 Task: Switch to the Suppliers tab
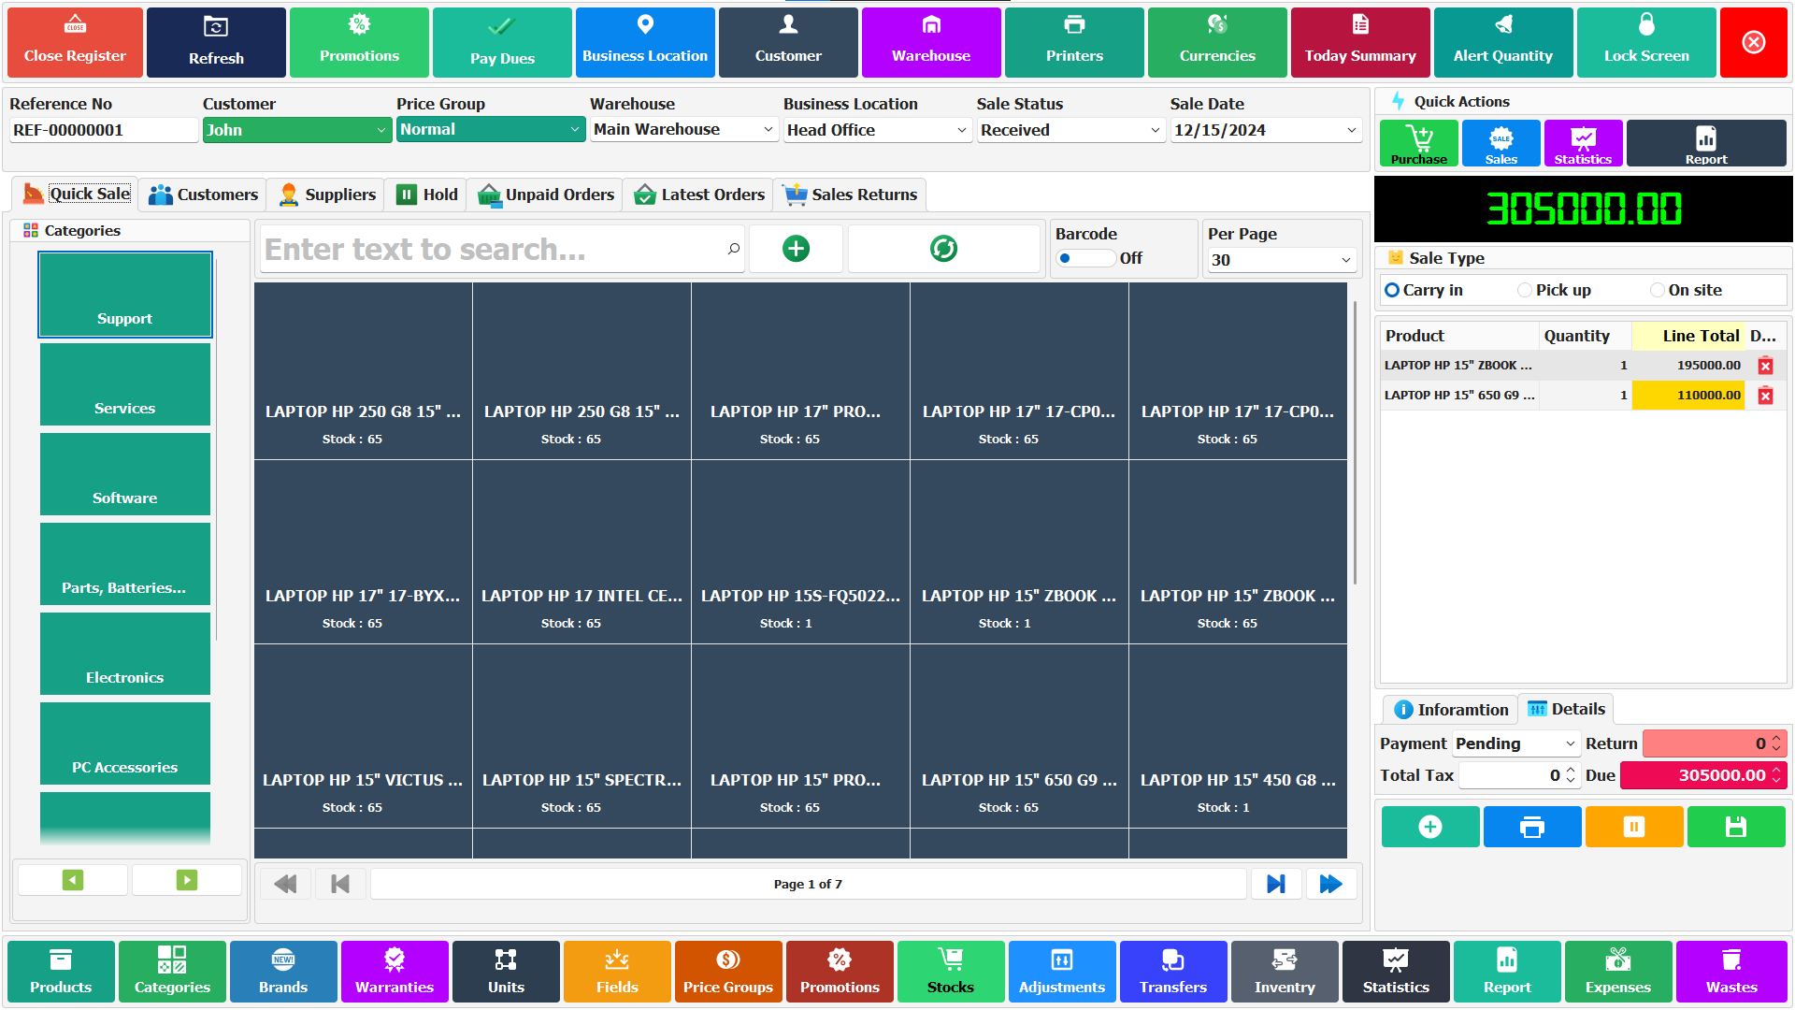(x=326, y=195)
